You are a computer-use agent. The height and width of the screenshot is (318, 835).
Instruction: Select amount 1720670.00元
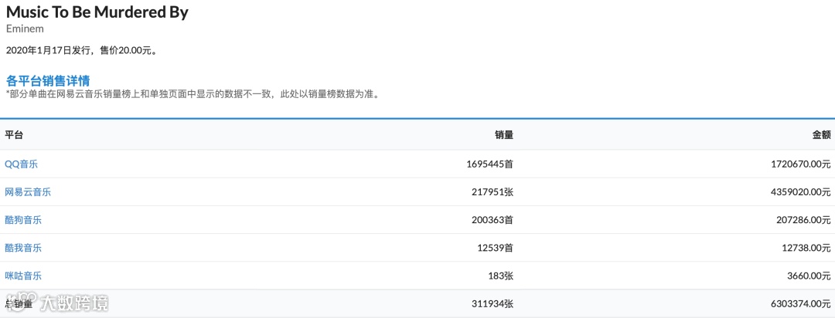pos(800,164)
